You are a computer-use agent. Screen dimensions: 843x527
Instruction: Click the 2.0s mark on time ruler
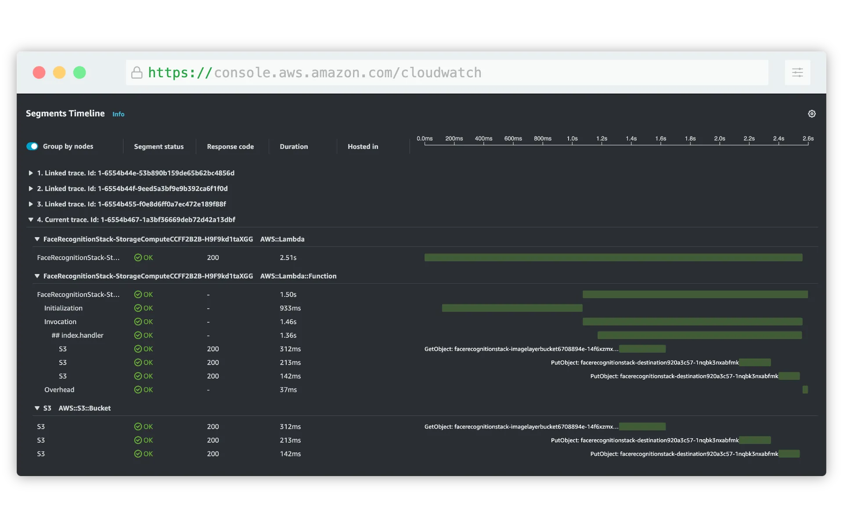click(720, 139)
